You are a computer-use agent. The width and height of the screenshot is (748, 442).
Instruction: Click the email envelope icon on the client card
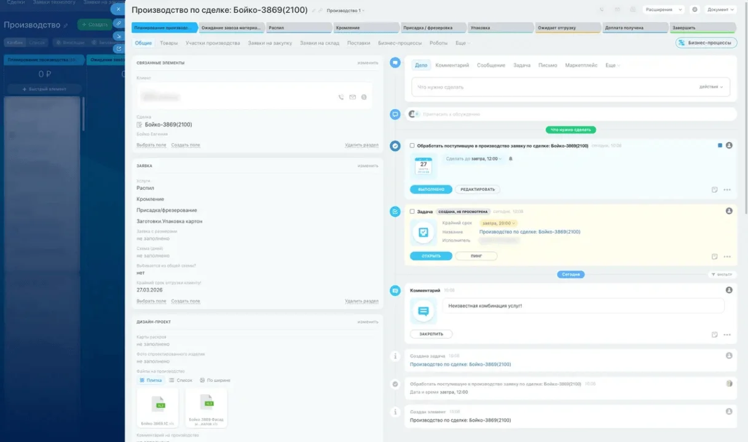[x=353, y=97]
